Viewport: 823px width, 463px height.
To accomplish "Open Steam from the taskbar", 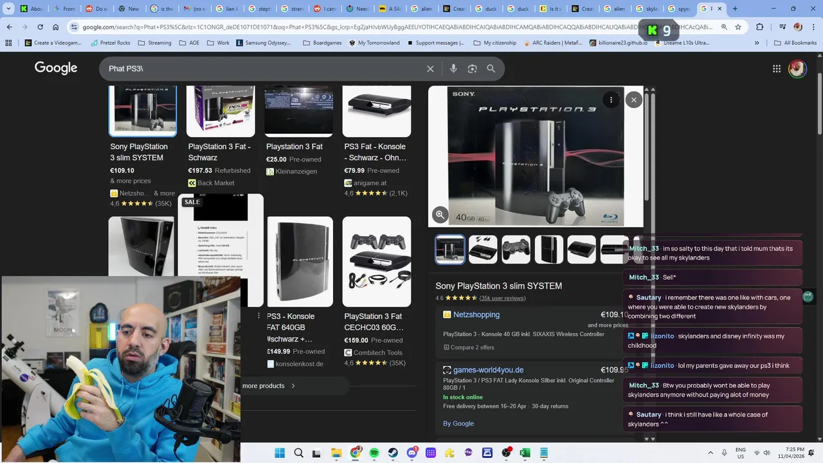I will [x=393, y=453].
